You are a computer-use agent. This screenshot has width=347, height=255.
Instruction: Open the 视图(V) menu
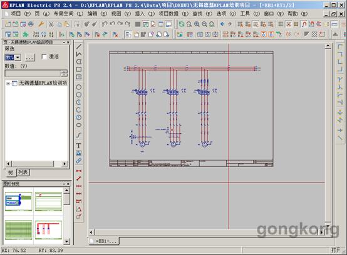tap(121, 14)
